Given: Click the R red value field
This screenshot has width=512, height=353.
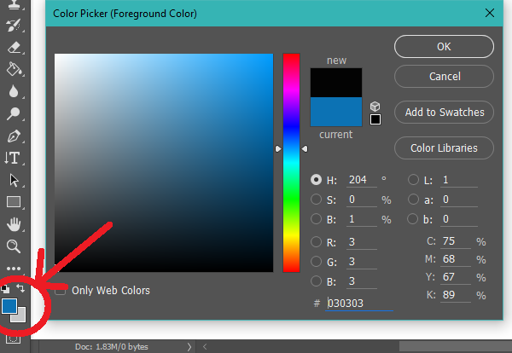Looking at the screenshot, I should point(362,242).
